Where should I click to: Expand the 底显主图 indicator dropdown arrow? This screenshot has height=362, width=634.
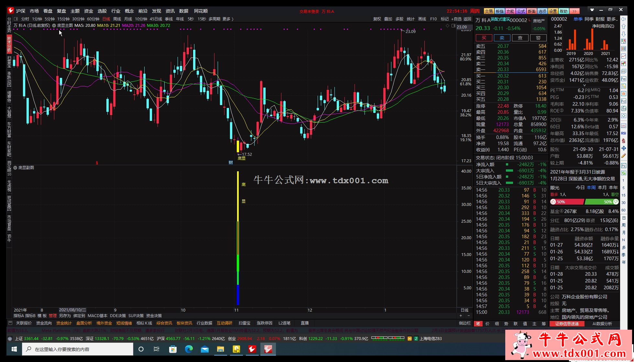[54, 25]
